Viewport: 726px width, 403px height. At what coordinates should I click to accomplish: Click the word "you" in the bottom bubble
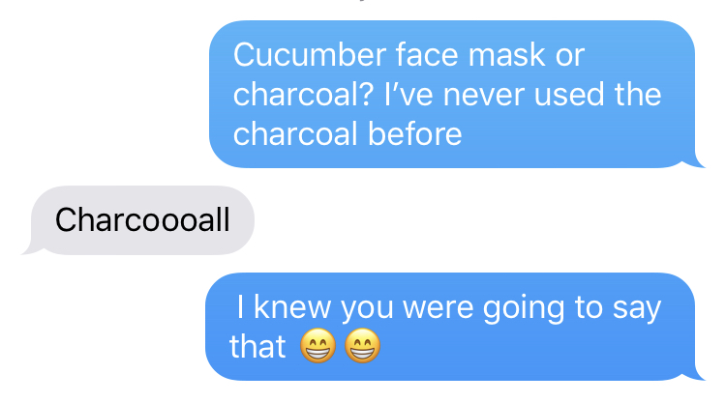367,309
